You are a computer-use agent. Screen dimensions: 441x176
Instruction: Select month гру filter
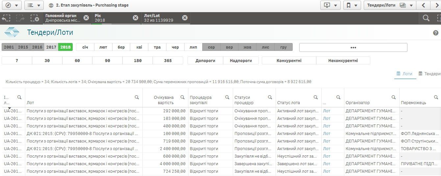click(283, 47)
